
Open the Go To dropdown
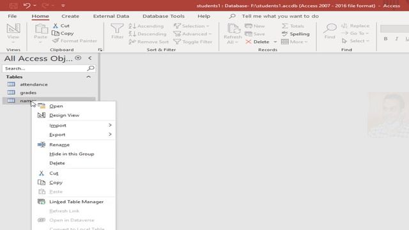(x=355, y=33)
